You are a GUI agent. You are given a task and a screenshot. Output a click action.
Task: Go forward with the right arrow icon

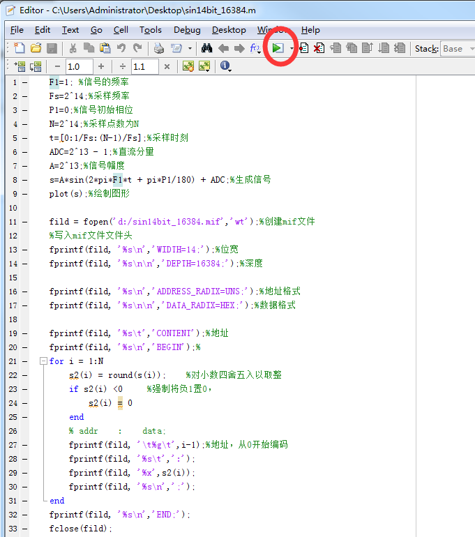239,48
